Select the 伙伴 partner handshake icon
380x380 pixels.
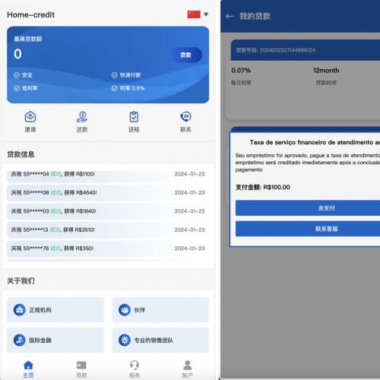[x=125, y=310]
